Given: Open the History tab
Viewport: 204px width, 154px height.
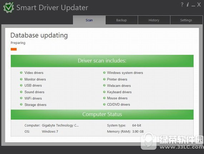Looking at the screenshot, I should click(154, 20).
